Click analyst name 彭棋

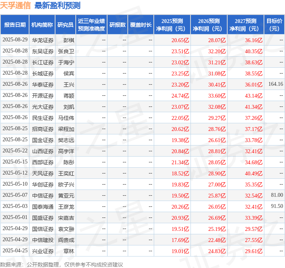[x=69, y=40]
